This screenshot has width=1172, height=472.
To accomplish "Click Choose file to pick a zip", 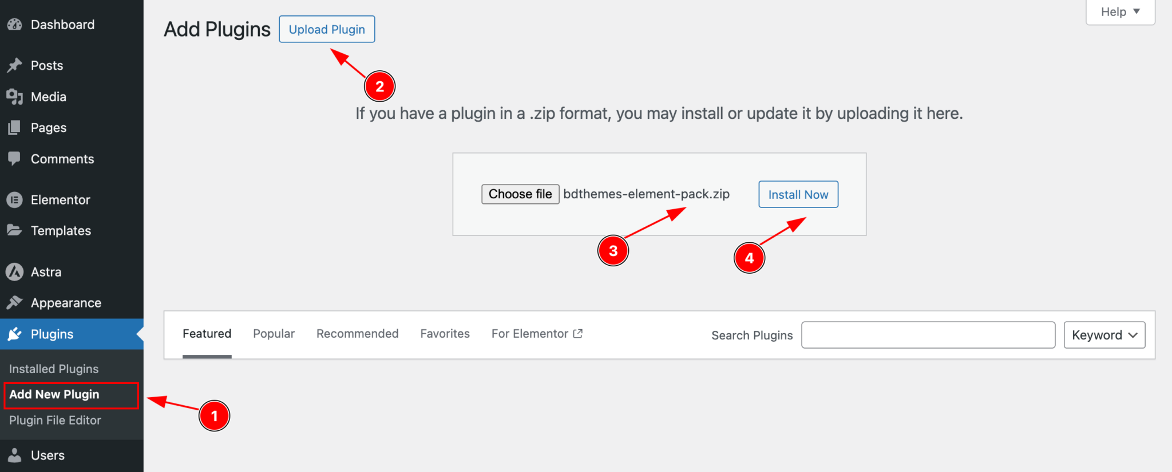I will coord(520,194).
